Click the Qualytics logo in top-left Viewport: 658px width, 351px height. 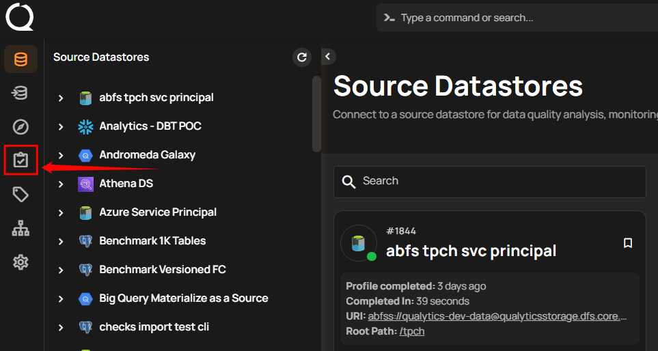20,17
